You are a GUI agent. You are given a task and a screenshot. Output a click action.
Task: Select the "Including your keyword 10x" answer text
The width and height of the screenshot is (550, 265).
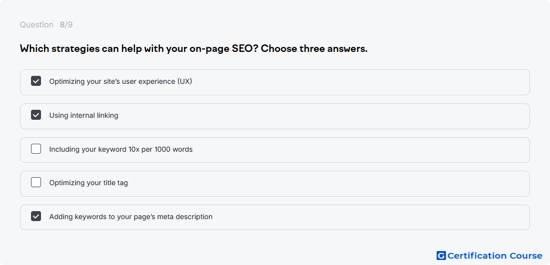click(120, 149)
